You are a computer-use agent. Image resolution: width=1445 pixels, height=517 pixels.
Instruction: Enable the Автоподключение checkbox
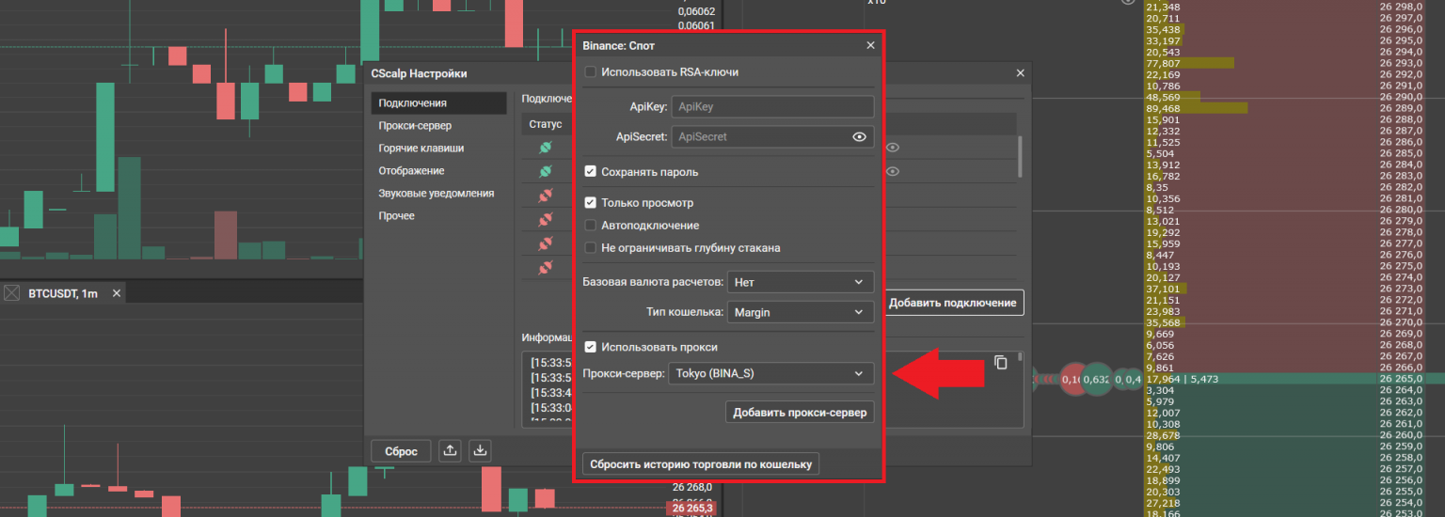click(591, 226)
